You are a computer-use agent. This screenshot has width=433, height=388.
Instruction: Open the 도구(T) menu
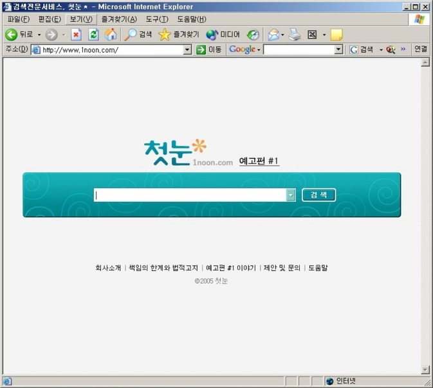coord(157,19)
